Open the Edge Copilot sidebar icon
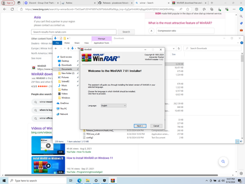 click(241, 9)
